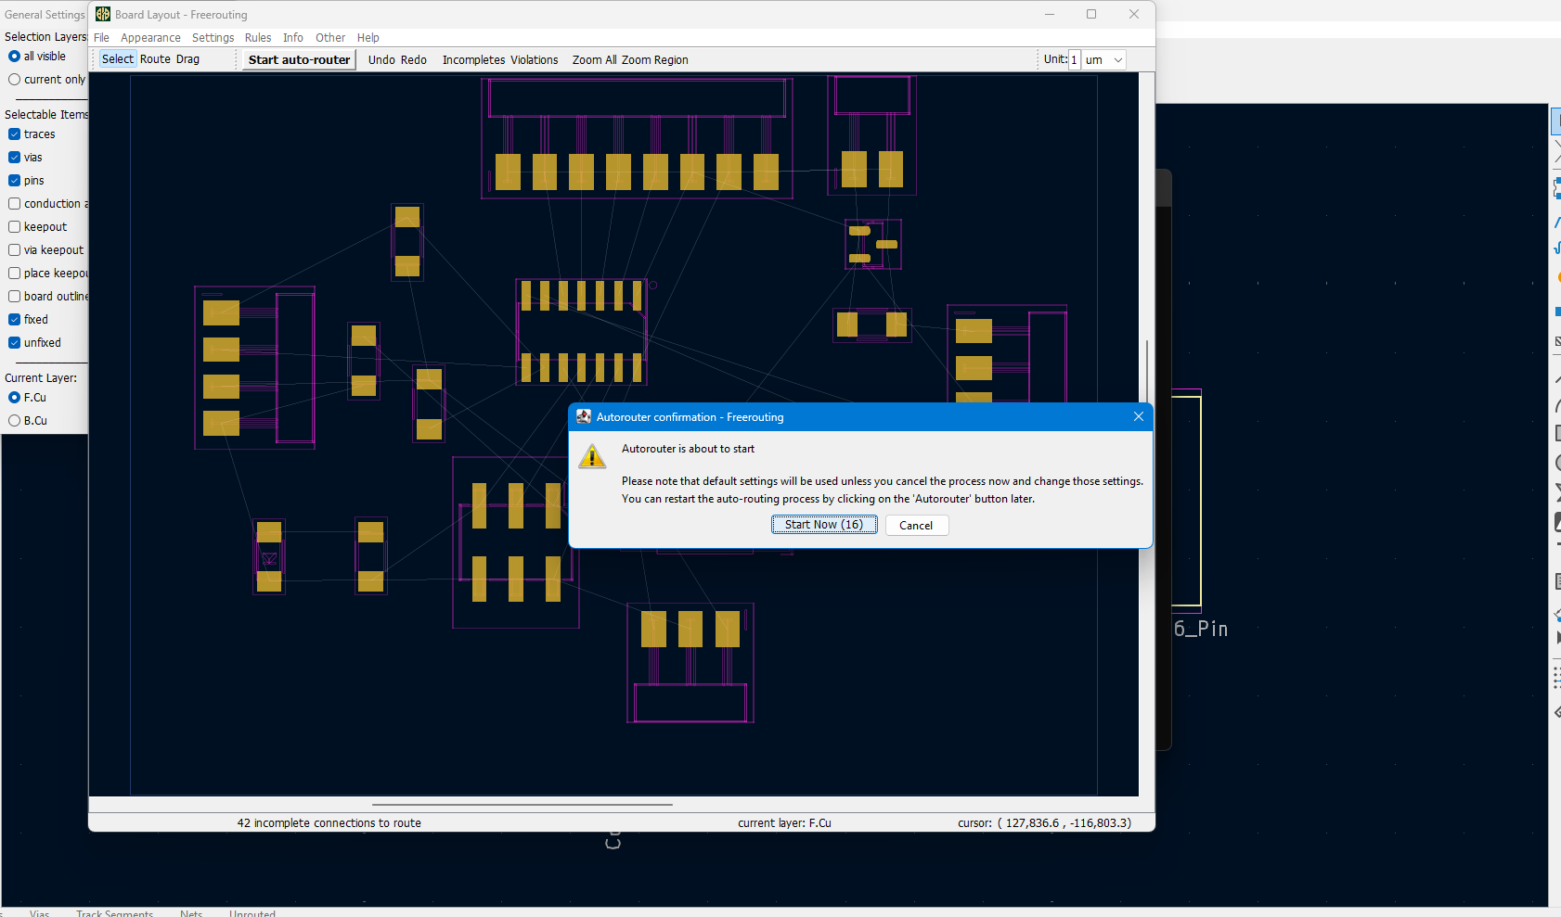Activate the Select mode
This screenshot has width=1561, height=917.
pos(118,59)
